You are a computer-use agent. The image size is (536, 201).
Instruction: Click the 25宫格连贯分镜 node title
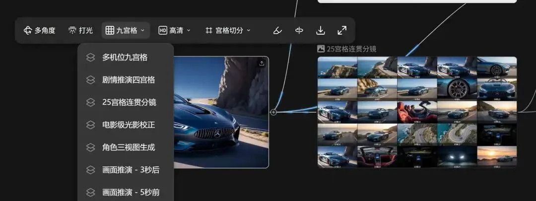pos(351,49)
